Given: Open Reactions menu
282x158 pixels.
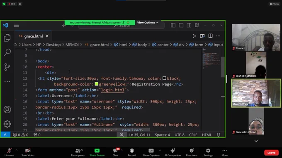Looking at the screenshot, I should [192, 153].
